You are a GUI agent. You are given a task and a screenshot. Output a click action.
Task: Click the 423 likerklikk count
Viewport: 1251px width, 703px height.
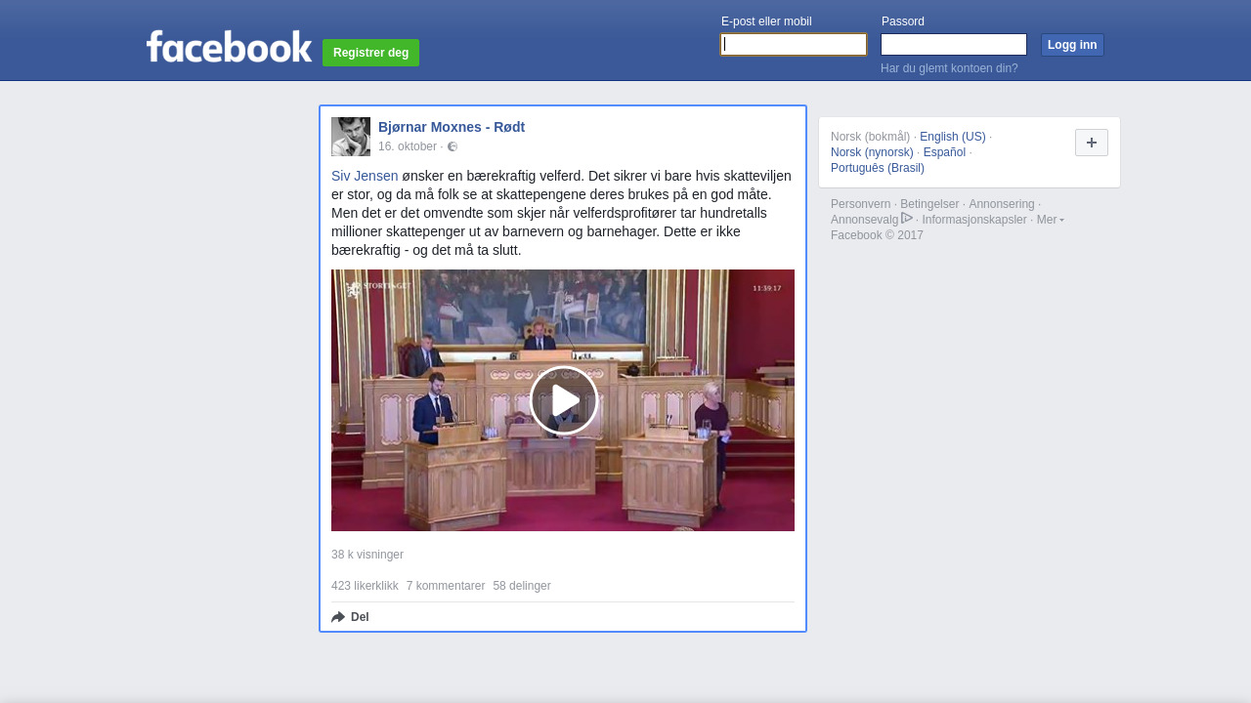(x=365, y=586)
